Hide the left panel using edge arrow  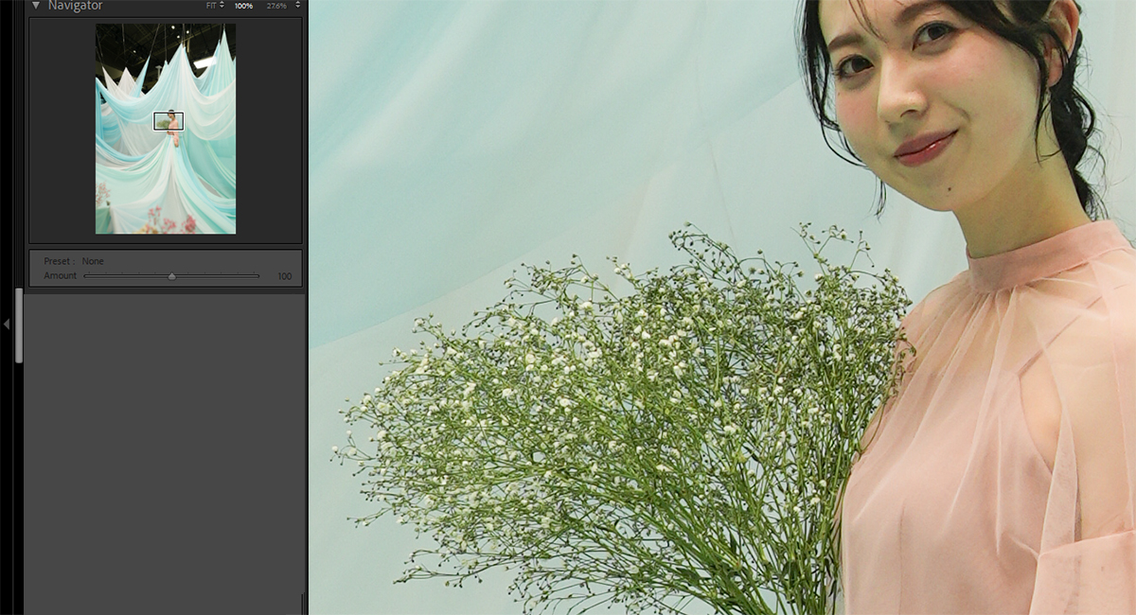pos(7,324)
